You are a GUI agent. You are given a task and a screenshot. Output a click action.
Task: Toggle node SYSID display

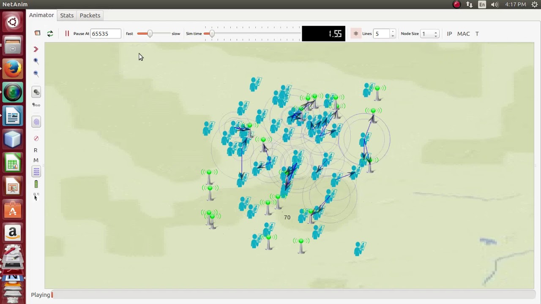[x=36, y=105]
